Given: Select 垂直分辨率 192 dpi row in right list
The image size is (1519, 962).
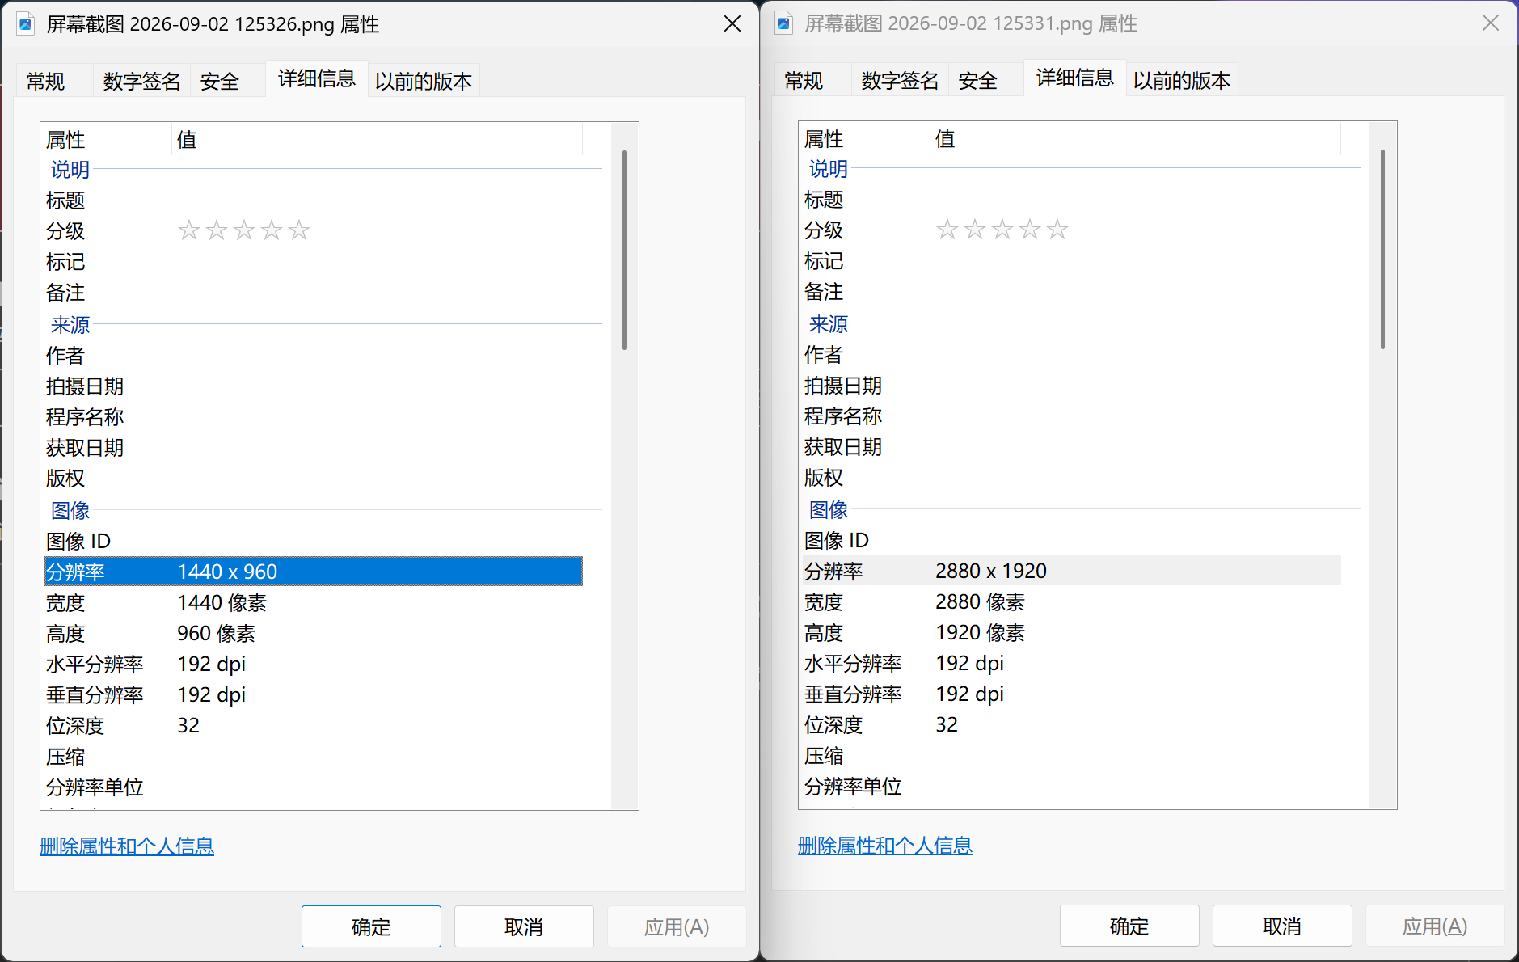Looking at the screenshot, I should tap(1072, 694).
